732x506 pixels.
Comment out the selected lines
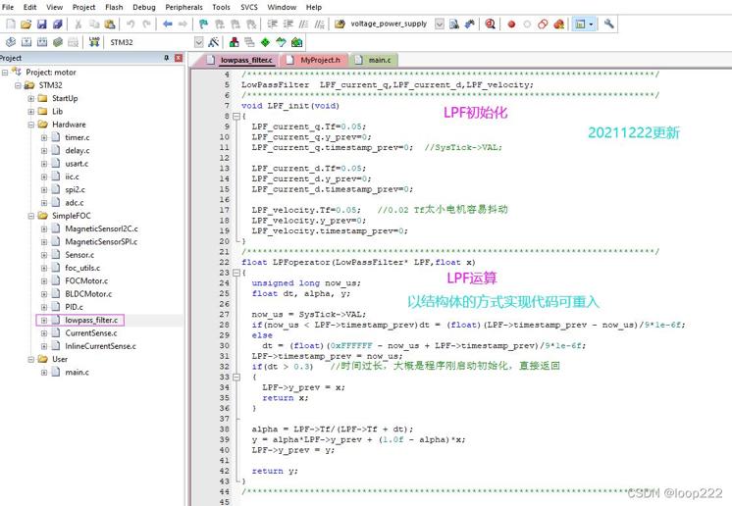tap(303, 25)
